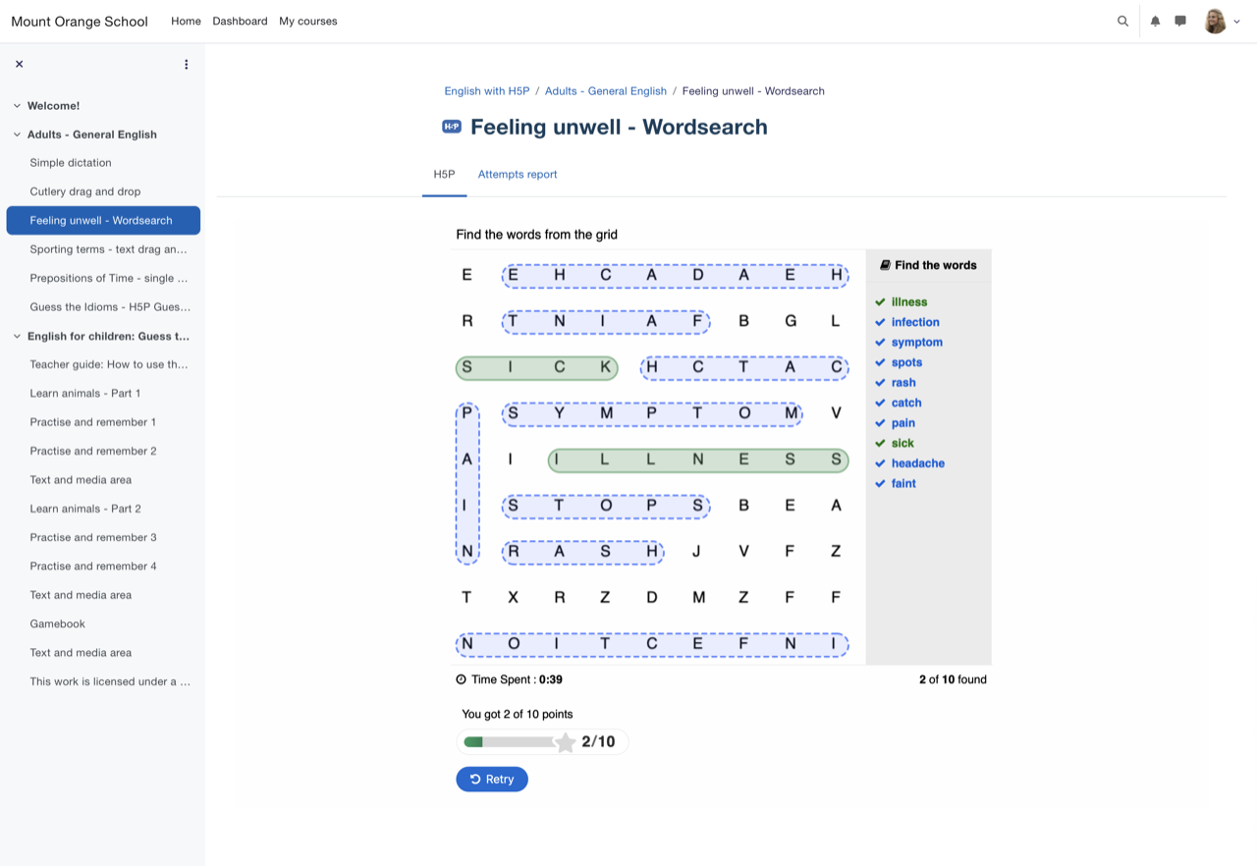This screenshot has width=1257, height=866.
Task: Click the star on the score bar
Action: click(565, 742)
